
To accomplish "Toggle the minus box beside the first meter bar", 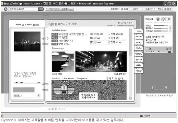I will point(170,26).
